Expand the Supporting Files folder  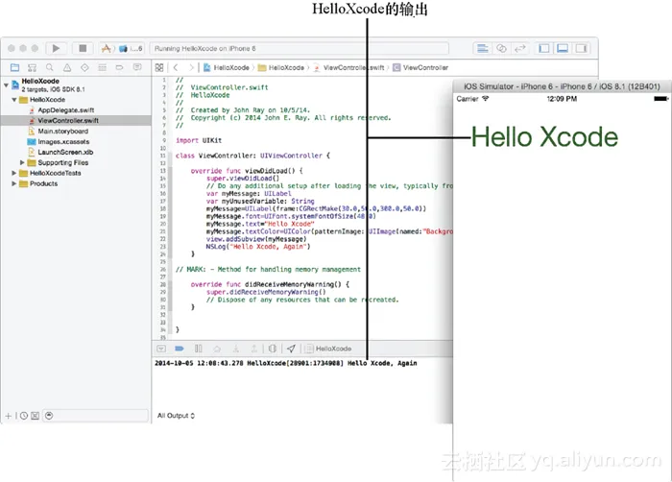point(22,162)
